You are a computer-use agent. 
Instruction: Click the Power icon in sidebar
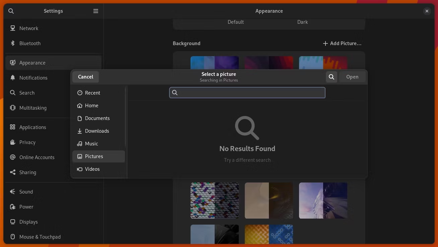pyautogui.click(x=13, y=207)
